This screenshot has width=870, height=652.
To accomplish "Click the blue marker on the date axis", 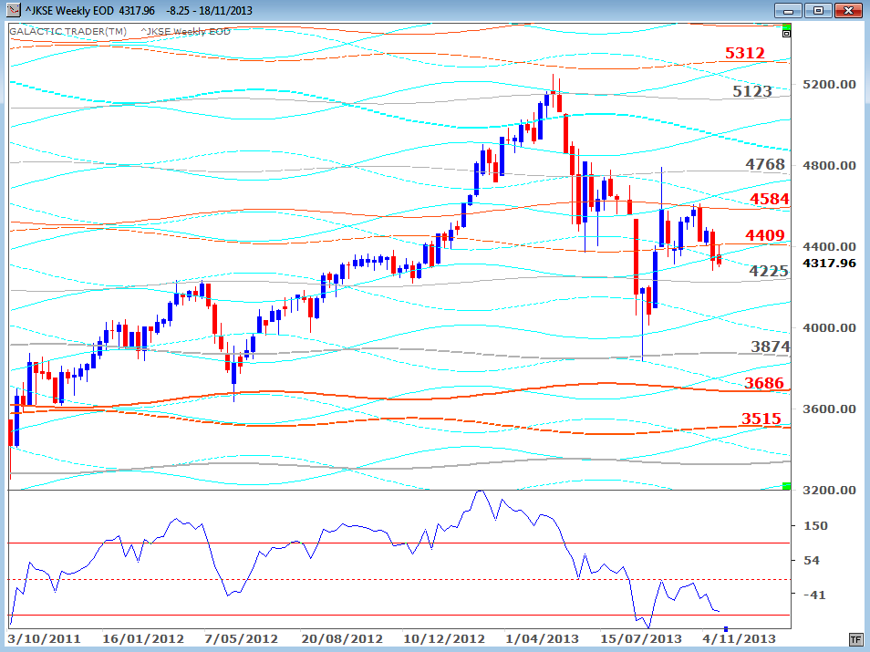I will coord(726,629).
